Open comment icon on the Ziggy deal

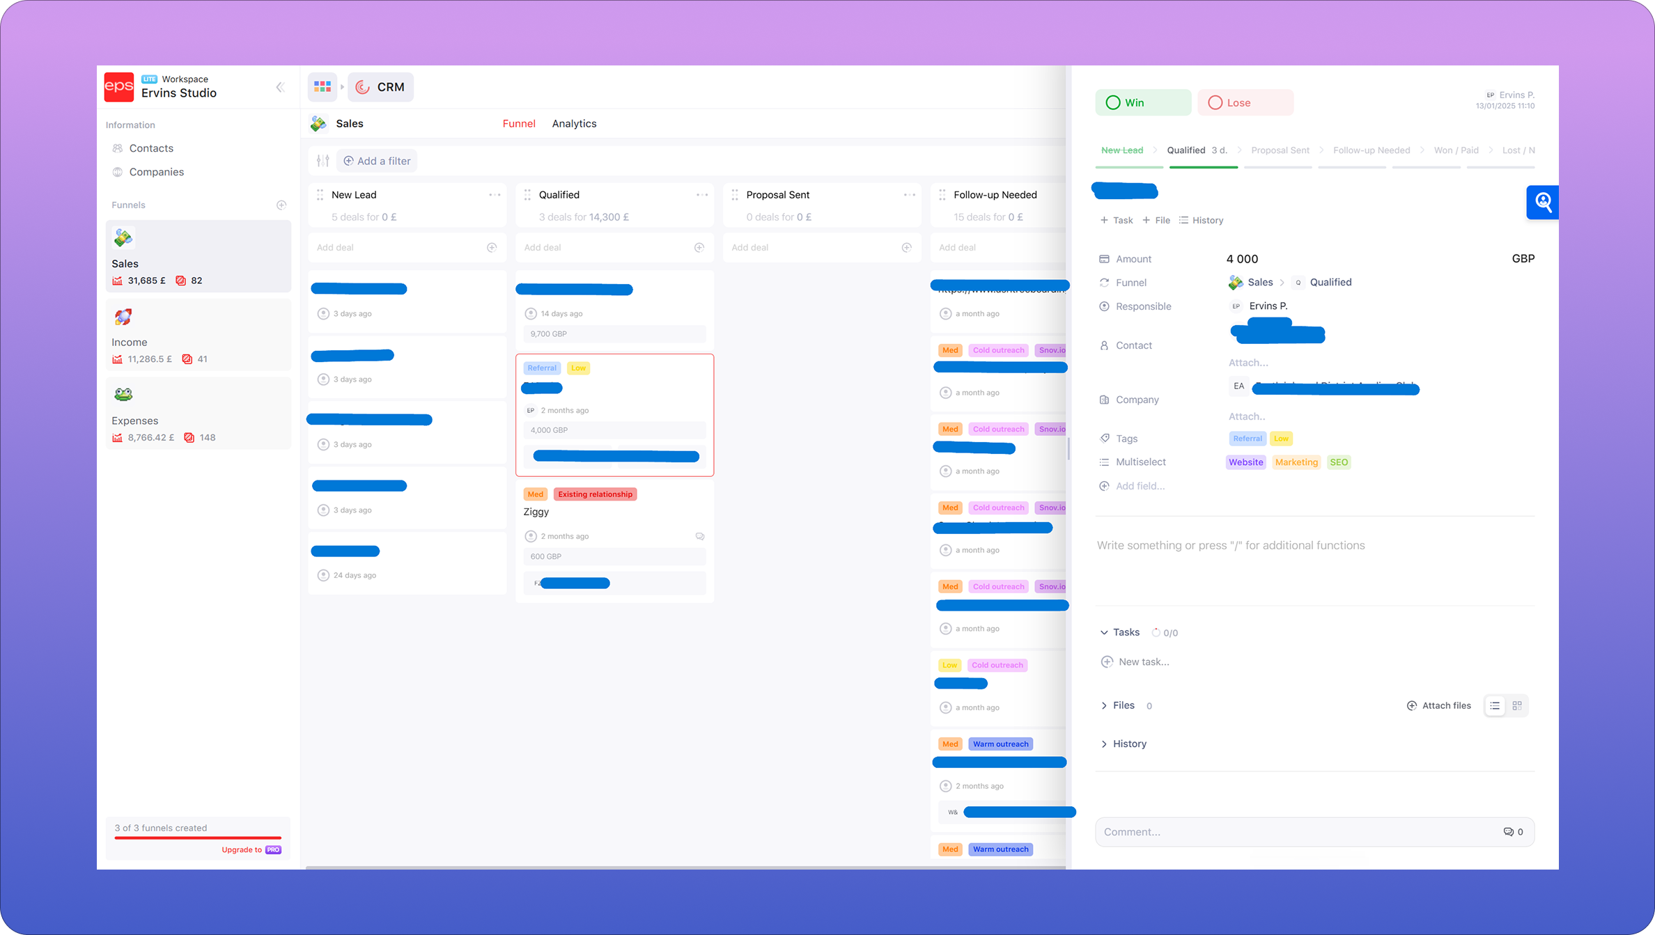click(x=700, y=536)
